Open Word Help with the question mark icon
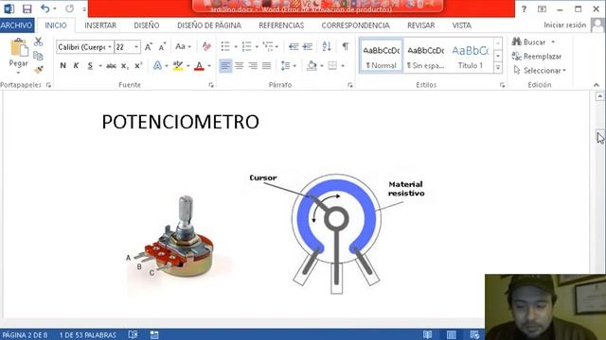Viewport: 606px width, 340px height. click(x=524, y=8)
